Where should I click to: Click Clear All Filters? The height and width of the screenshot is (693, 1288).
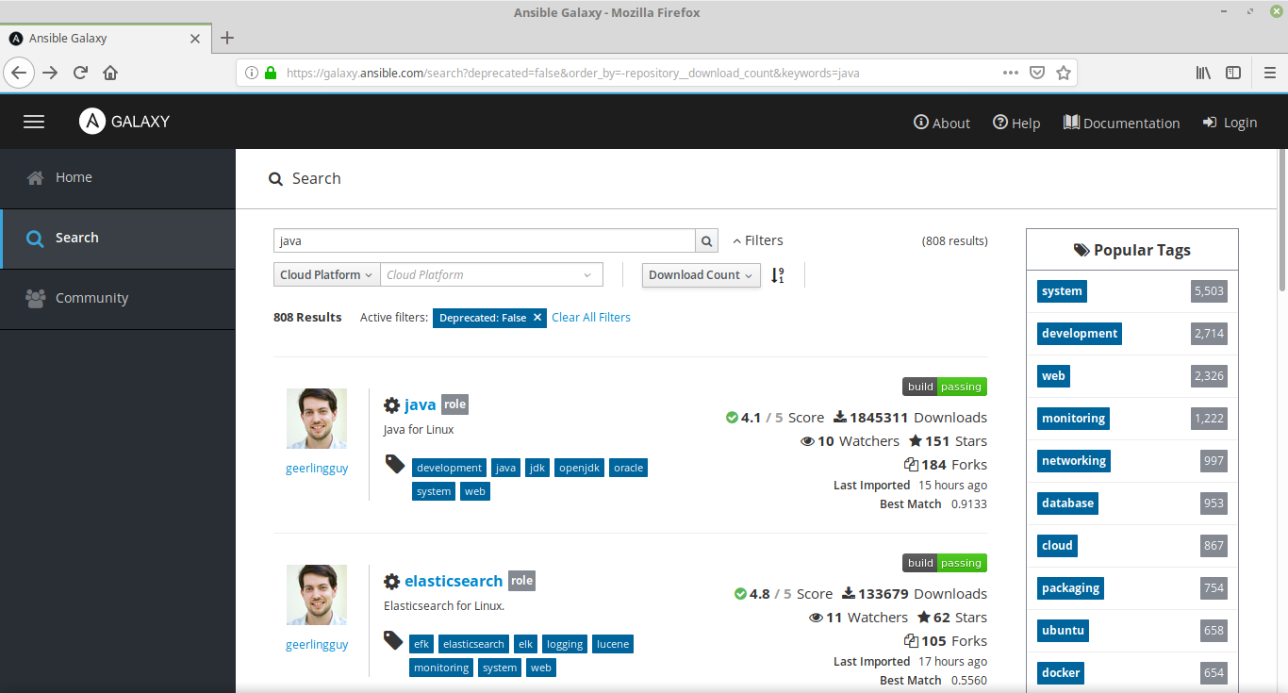pos(591,318)
